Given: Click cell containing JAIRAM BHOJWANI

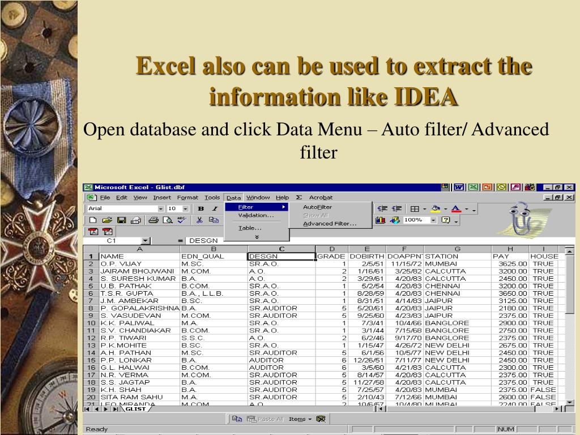Looking at the screenshot, I should click(x=139, y=271).
